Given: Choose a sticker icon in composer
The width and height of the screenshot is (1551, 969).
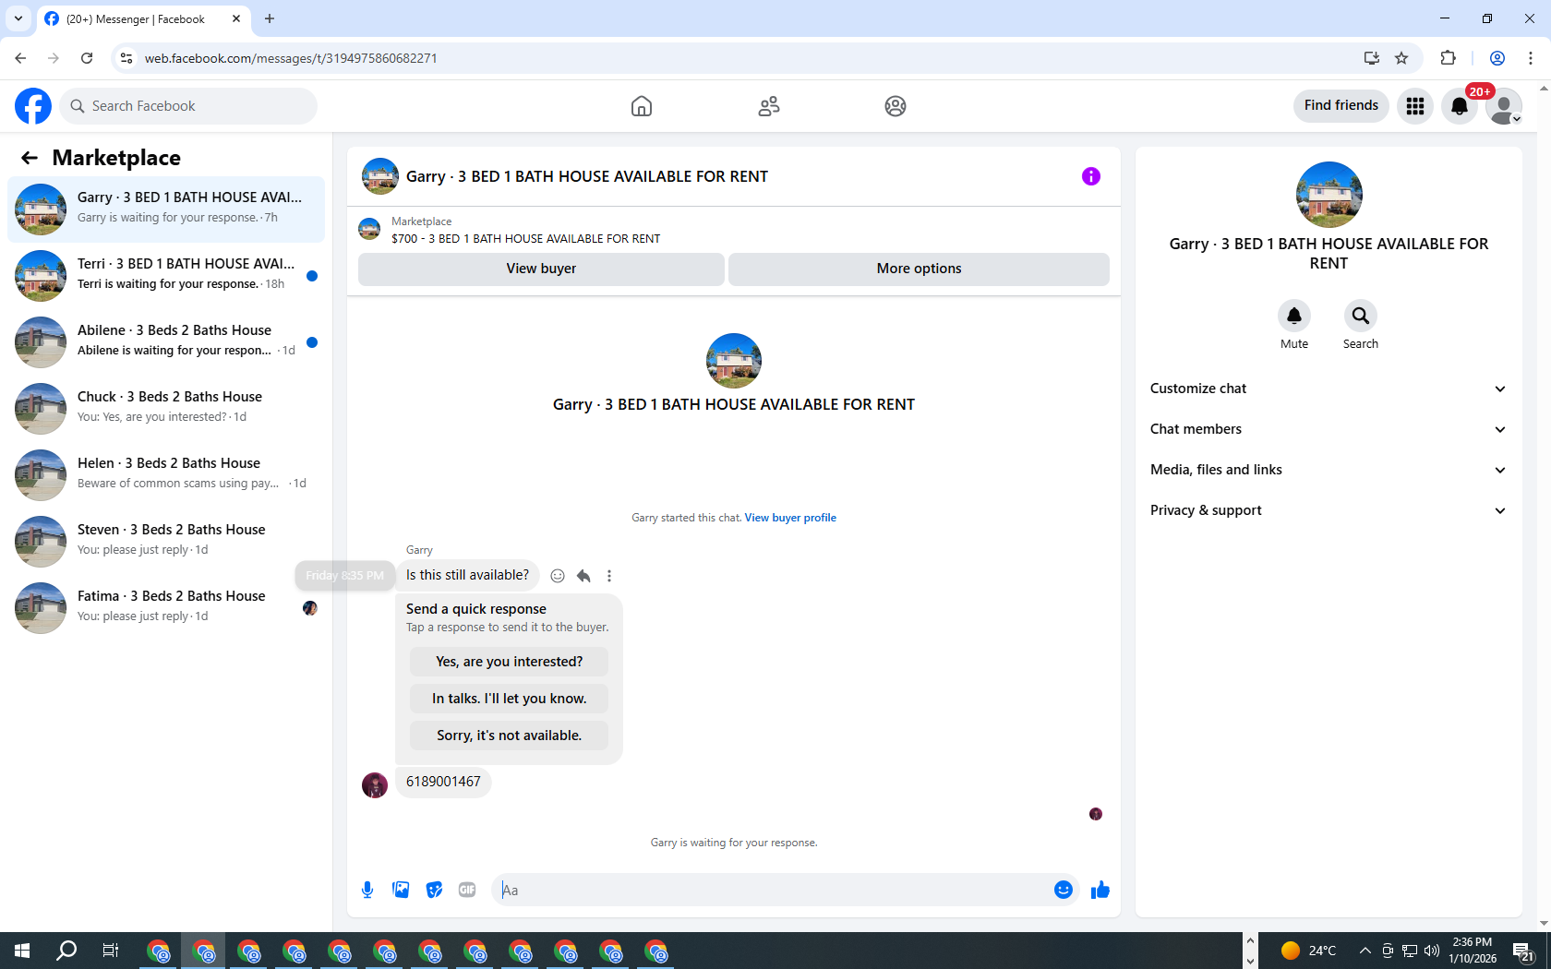Looking at the screenshot, I should coord(434,890).
